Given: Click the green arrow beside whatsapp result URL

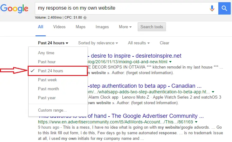Looking at the screenshot, I should point(213,92).
